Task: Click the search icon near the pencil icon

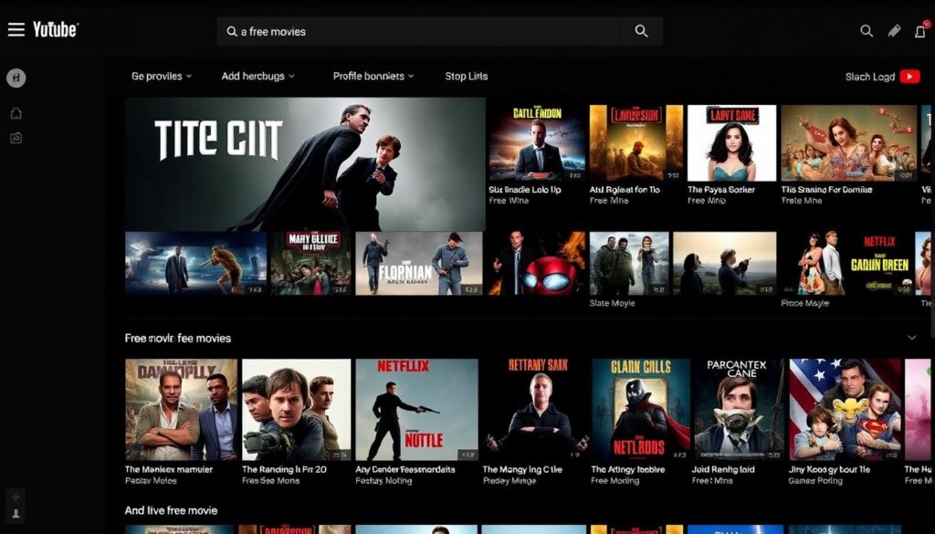Action: [x=867, y=31]
